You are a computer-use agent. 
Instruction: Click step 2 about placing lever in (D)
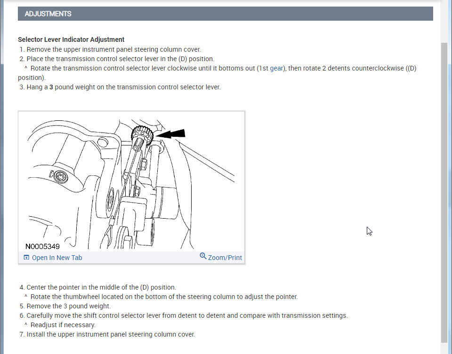tap(117, 59)
